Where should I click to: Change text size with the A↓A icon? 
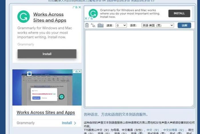(93, 25)
